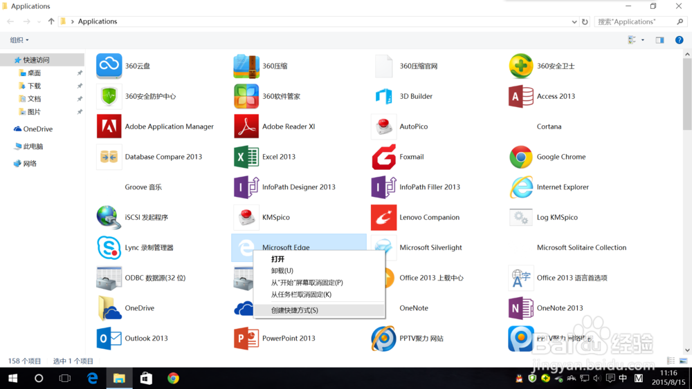Viewport: 692px width, 389px height.
Task: Select 从"开始"屏幕取消固定(P) menu entry
Action: coord(319,283)
